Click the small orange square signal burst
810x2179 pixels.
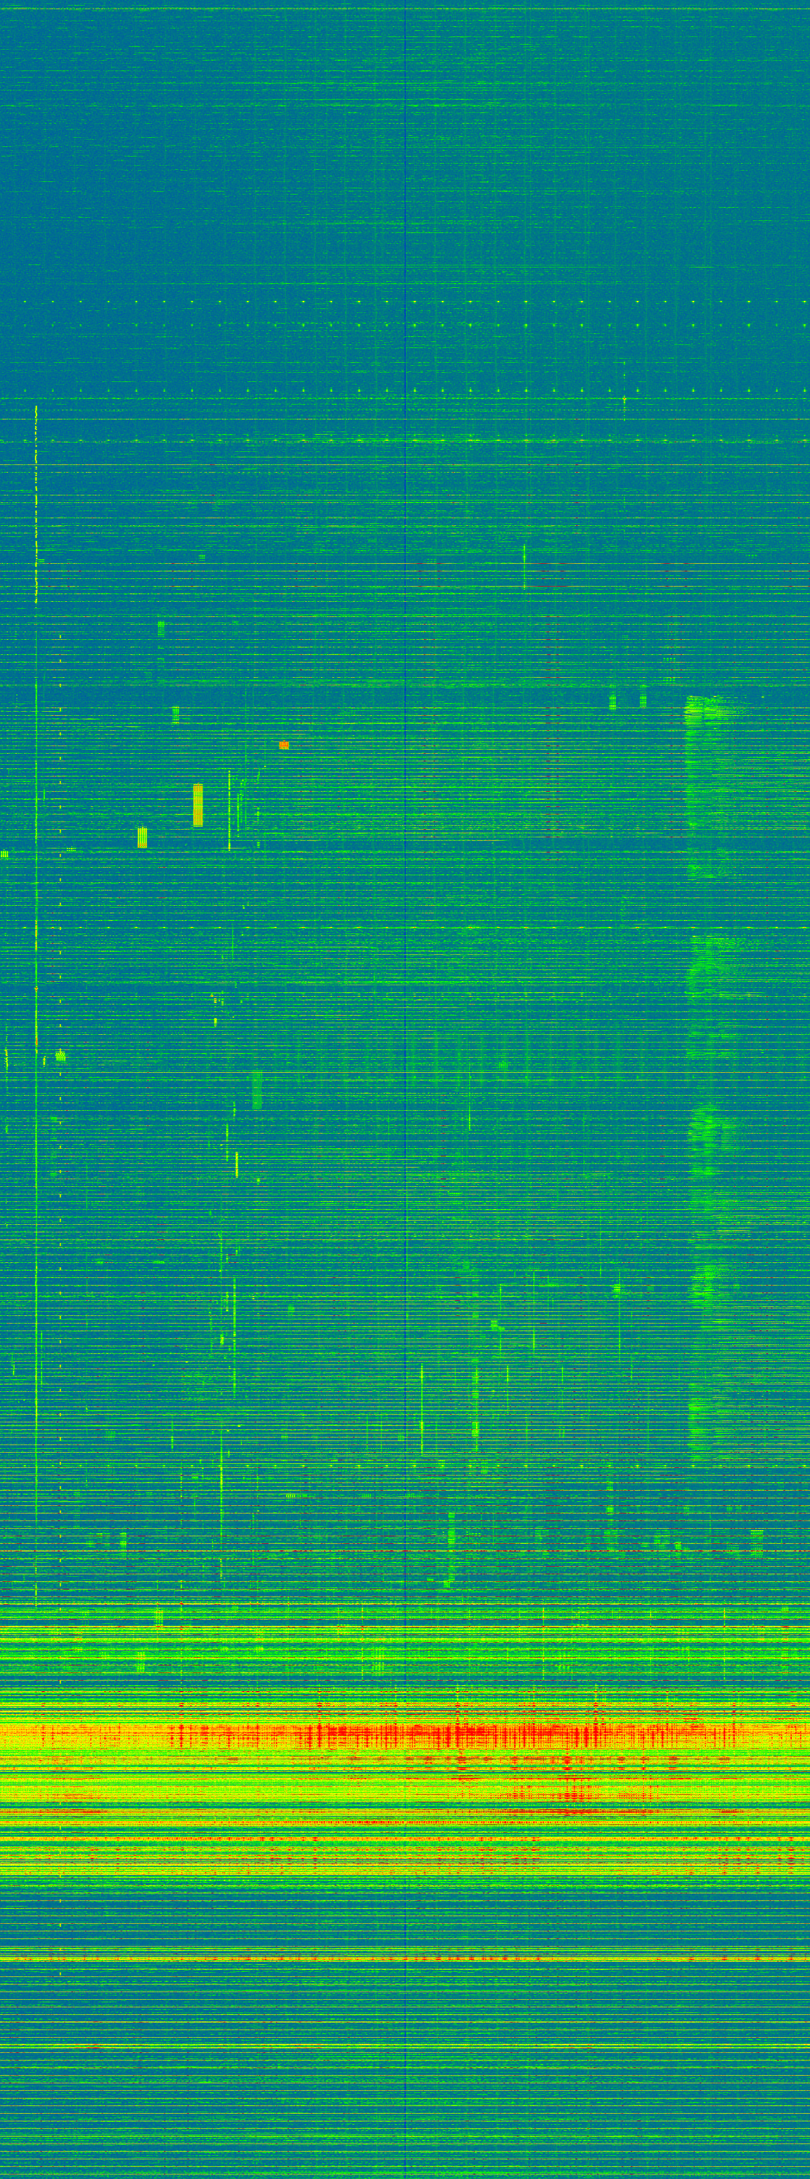(284, 745)
